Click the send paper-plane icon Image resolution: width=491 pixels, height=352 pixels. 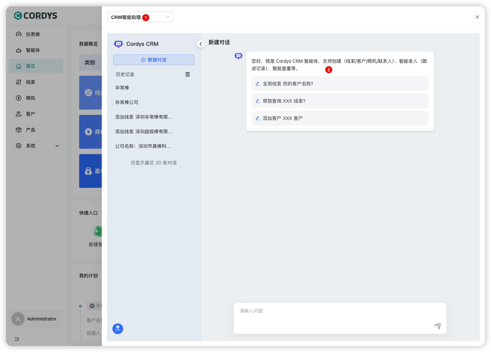[x=437, y=326]
